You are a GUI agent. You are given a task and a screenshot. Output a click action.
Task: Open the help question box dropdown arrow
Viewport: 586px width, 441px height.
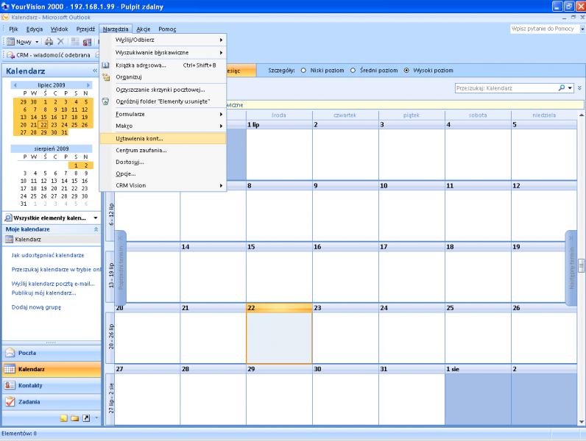pyautogui.click(x=582, y=29)
